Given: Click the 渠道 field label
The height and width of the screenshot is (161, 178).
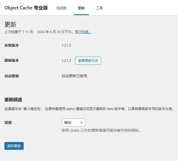Looking at the screenshot, I should [8, 122].
